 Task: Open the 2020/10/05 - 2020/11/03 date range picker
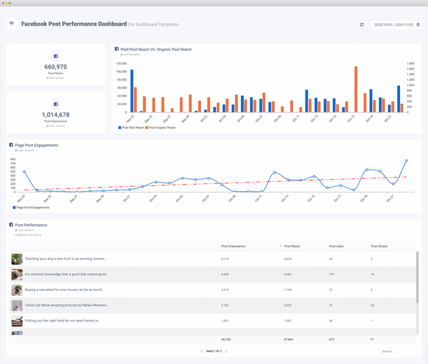(x=393, y=25)
